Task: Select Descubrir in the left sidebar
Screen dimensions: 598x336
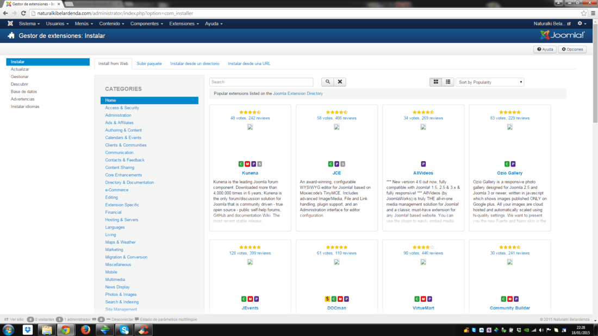Action: tap(20, 84)
